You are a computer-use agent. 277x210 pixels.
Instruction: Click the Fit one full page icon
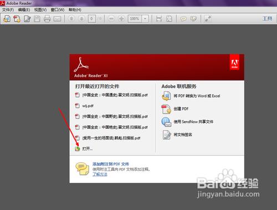coord(169,19)
